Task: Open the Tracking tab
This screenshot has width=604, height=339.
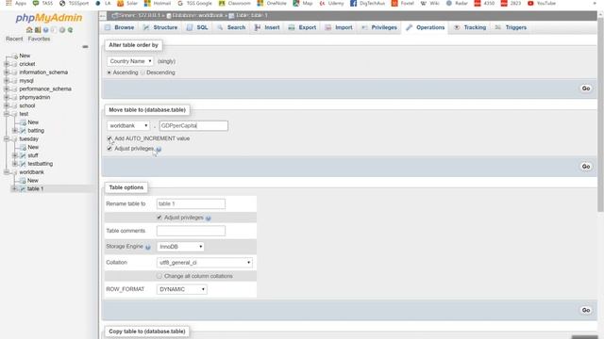Action: click(470, 27)
